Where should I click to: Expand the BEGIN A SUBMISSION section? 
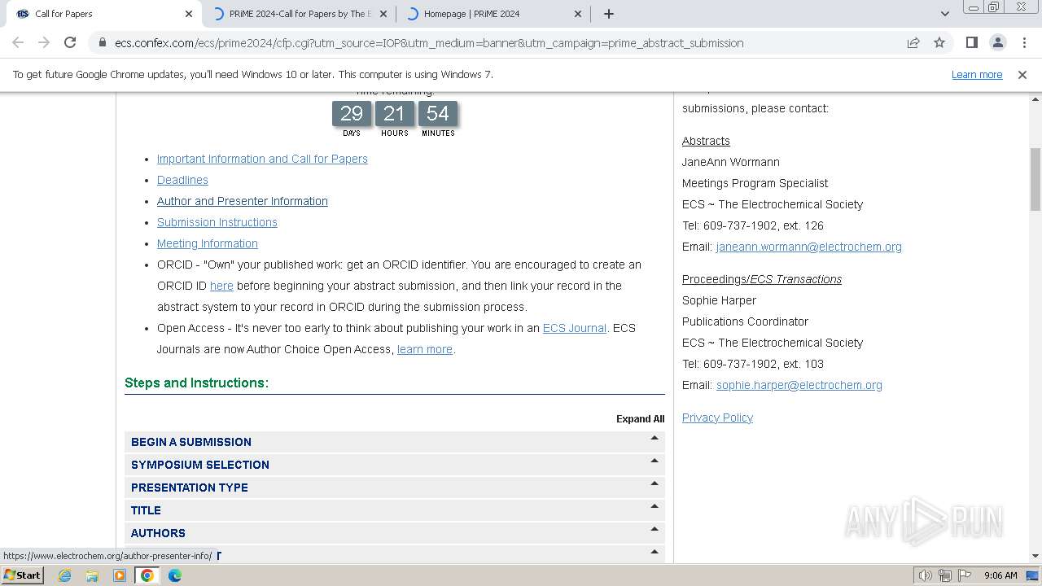click(395, 442)
